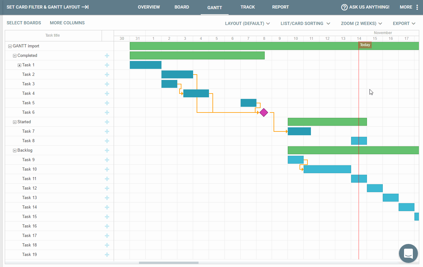Add a card under Task 19
Viewport: 423px width, 267px height.
click(107, 254)
